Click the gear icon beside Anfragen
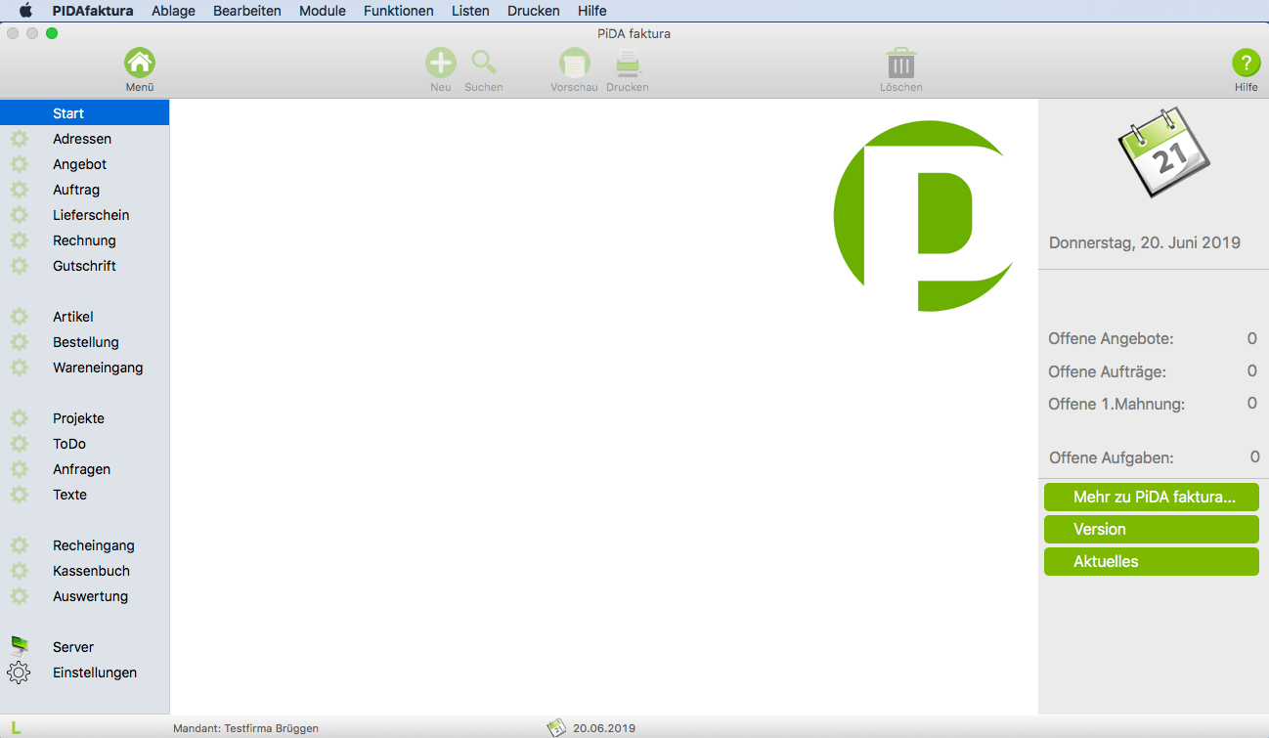Image resolution: width=1269 pixels, height=738 pixels. [19, 469]
